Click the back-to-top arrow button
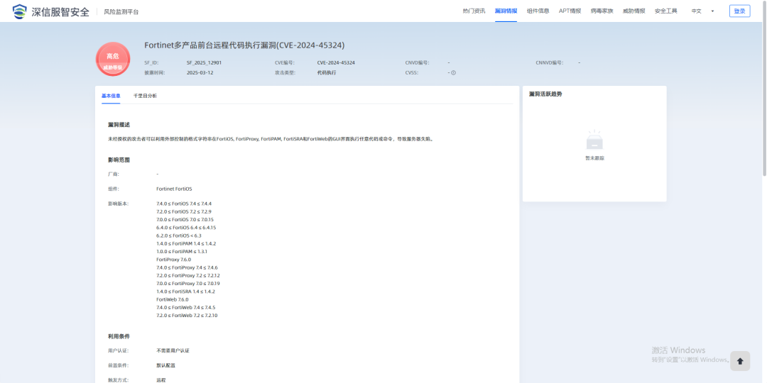This screenshot has height=383, width=767. tap(739, 361)
